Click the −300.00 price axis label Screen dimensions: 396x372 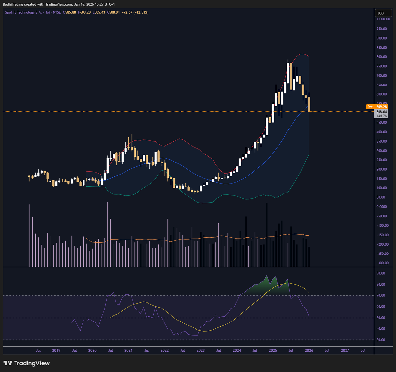tap(383, 263)
